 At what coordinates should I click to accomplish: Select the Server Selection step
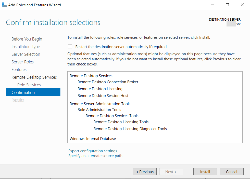point(26,54)
